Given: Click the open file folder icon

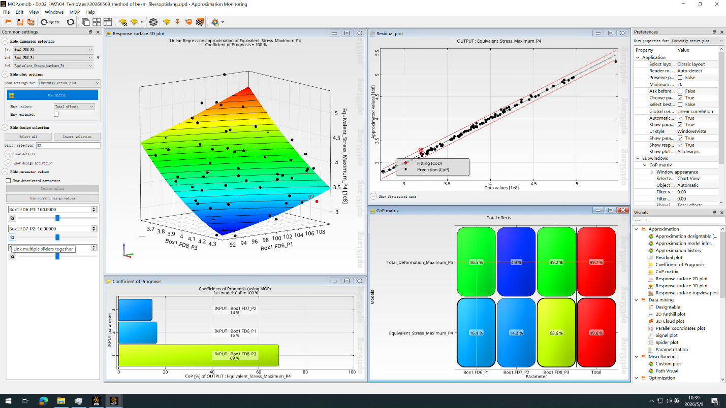Looking at the screenshot, I should click(9, 22).
